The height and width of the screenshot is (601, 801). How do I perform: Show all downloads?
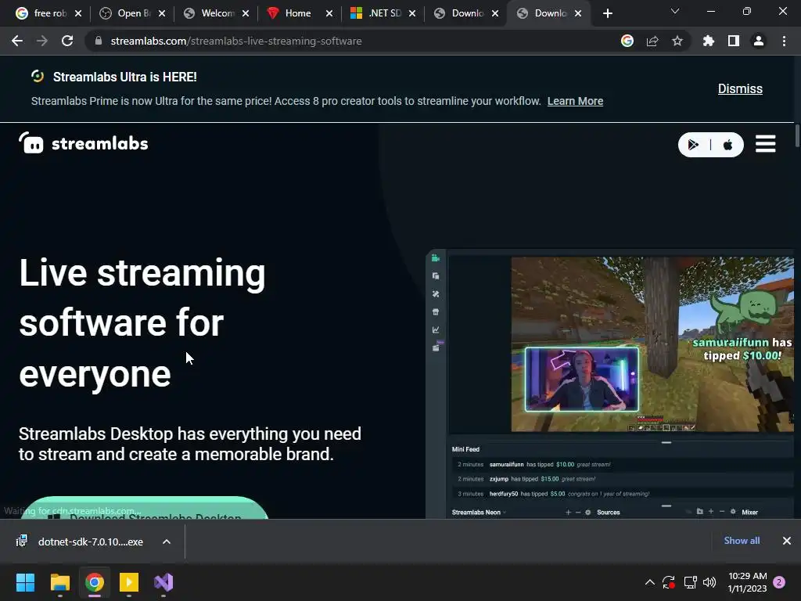742,541
